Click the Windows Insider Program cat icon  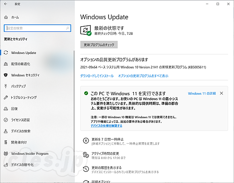6,153
